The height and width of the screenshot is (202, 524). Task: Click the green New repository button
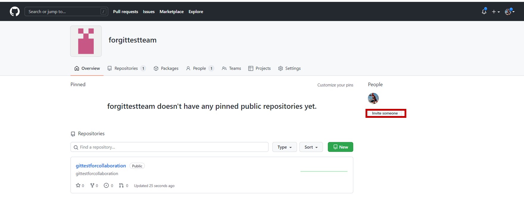(340, 147)
